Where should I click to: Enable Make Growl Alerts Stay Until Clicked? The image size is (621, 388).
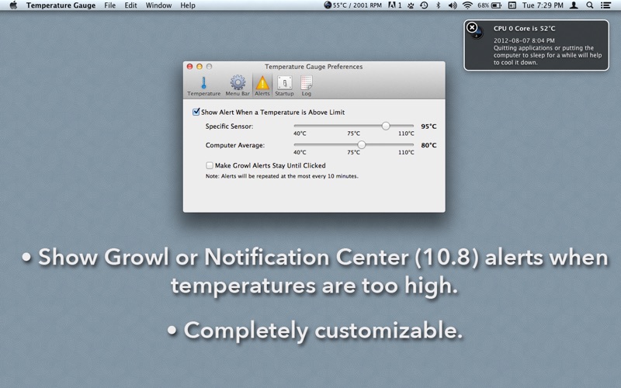210,165
